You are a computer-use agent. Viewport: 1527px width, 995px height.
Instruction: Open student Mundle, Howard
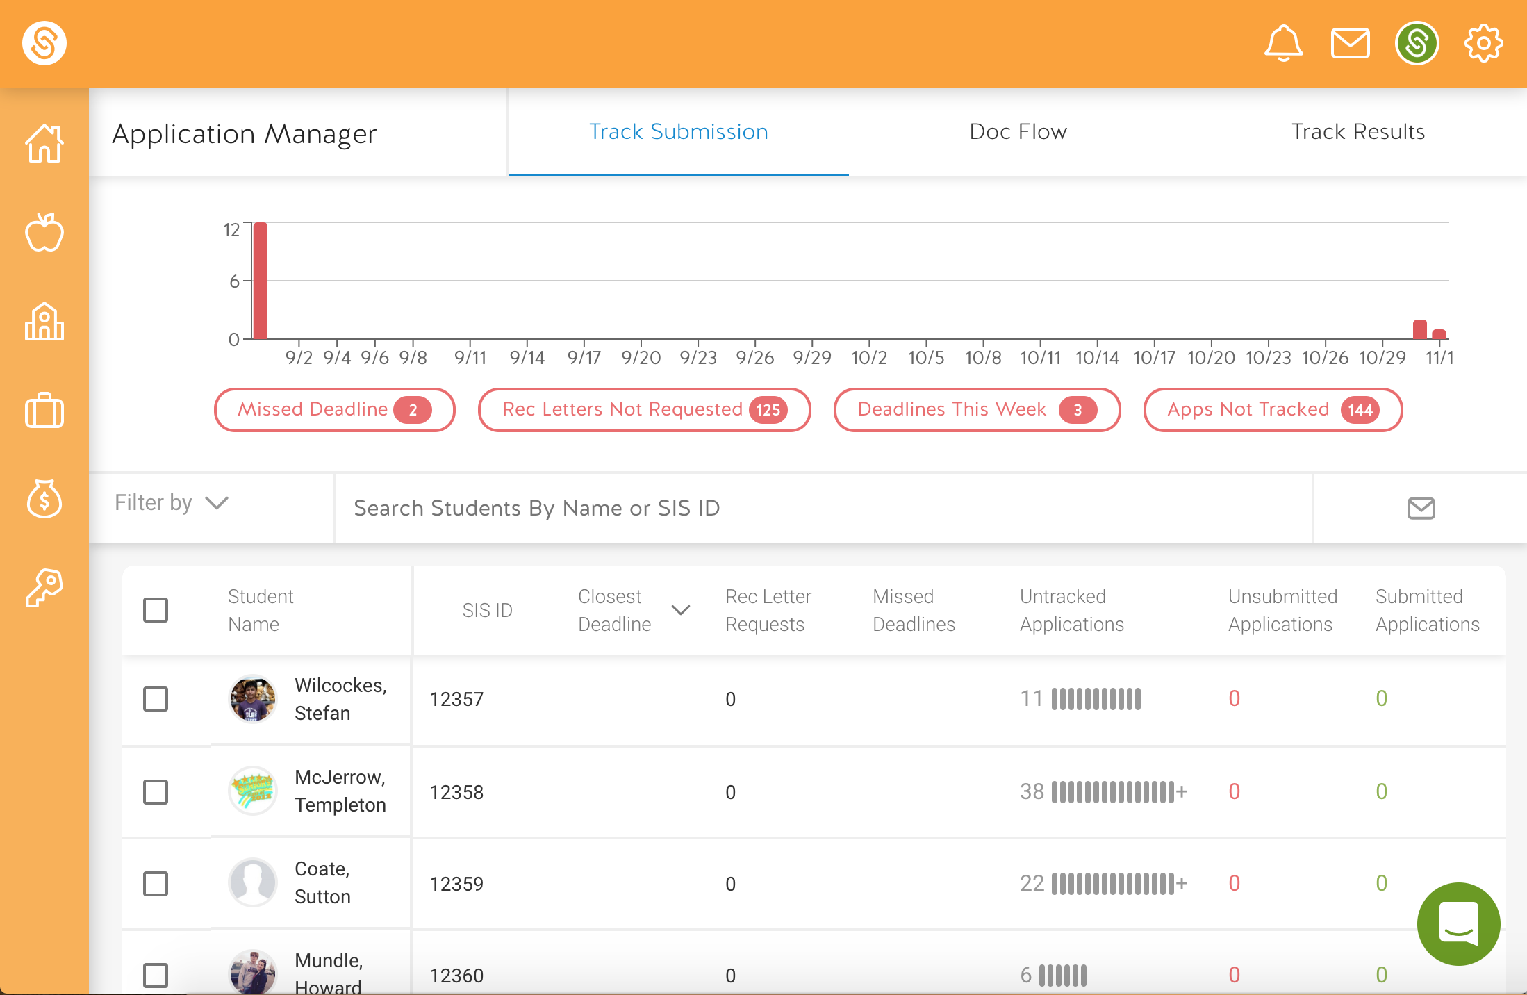tap(329, 973)
